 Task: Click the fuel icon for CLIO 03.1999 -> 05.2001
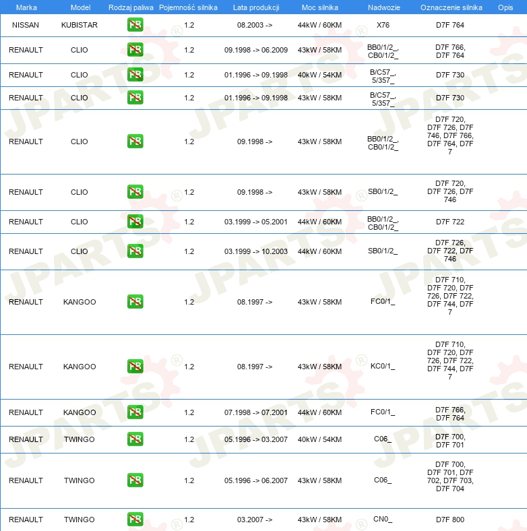tap(135, 222)
